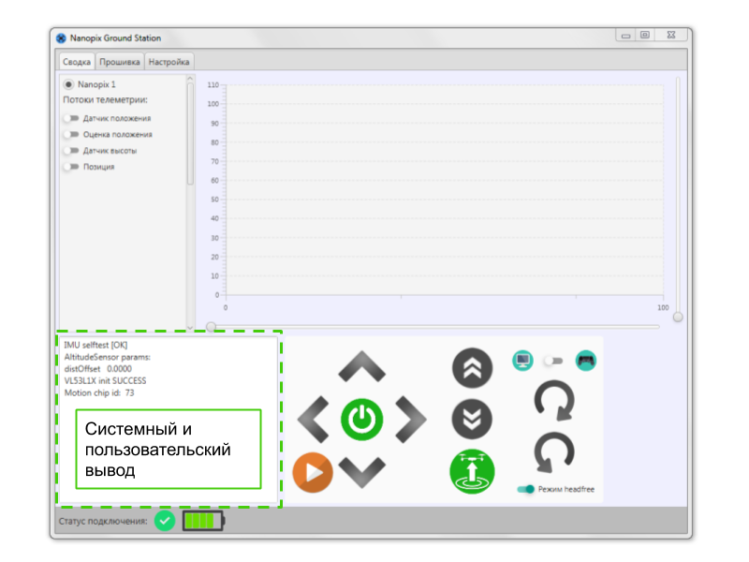Click the forward up arrow control

(361, 366)
